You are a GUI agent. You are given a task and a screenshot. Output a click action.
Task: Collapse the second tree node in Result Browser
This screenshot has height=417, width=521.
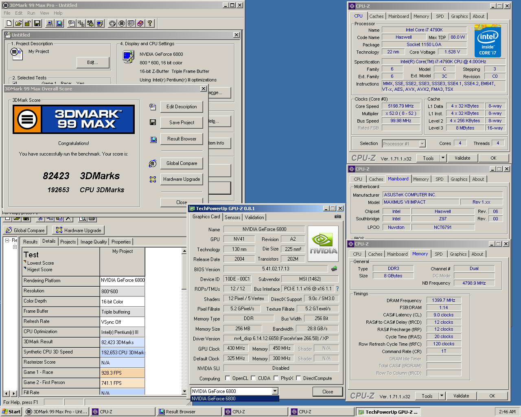15,247
